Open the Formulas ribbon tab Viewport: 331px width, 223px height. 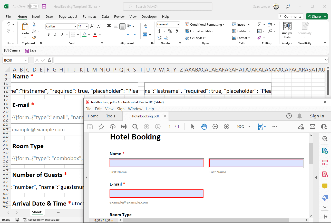click(90, 16)
